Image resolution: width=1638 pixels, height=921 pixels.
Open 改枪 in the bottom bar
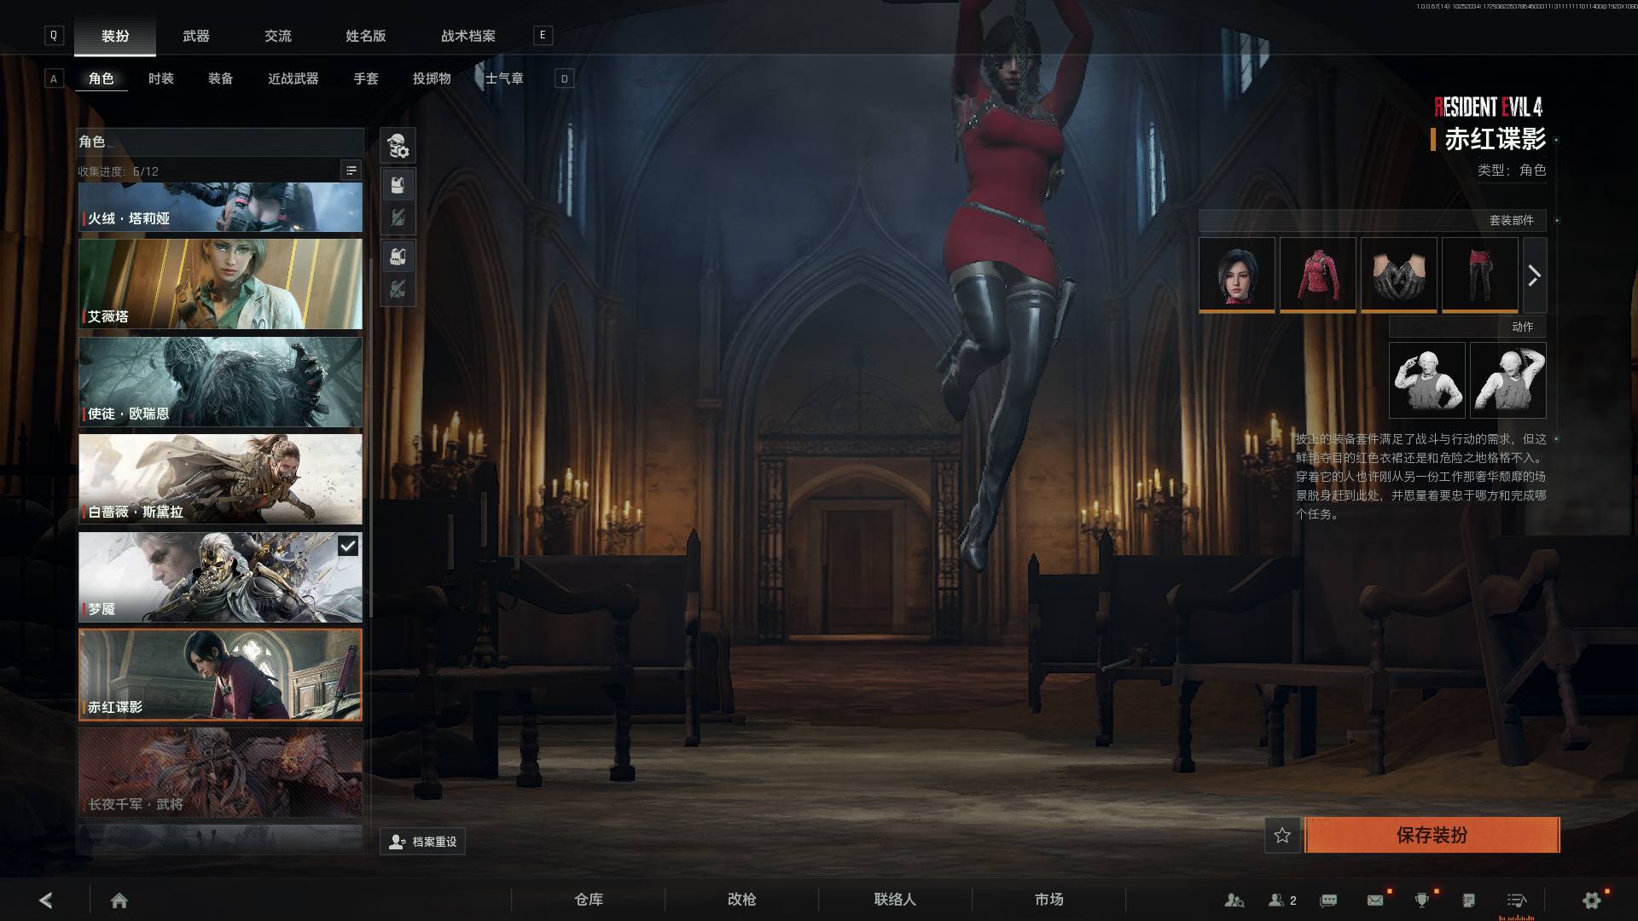(x=742, y=900)
